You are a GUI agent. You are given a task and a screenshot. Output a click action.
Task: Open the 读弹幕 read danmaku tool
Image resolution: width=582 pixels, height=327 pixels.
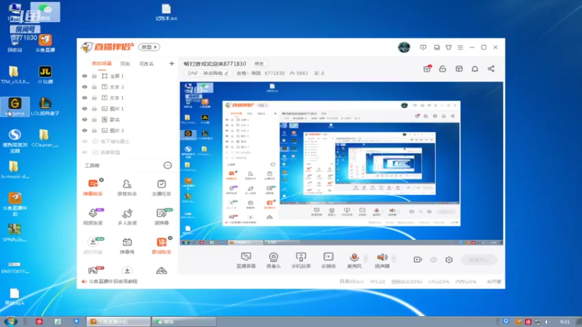[162, 217]
